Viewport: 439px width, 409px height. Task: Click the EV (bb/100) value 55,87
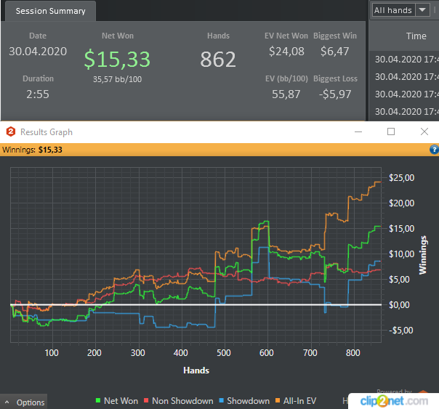tap(286, 94)
